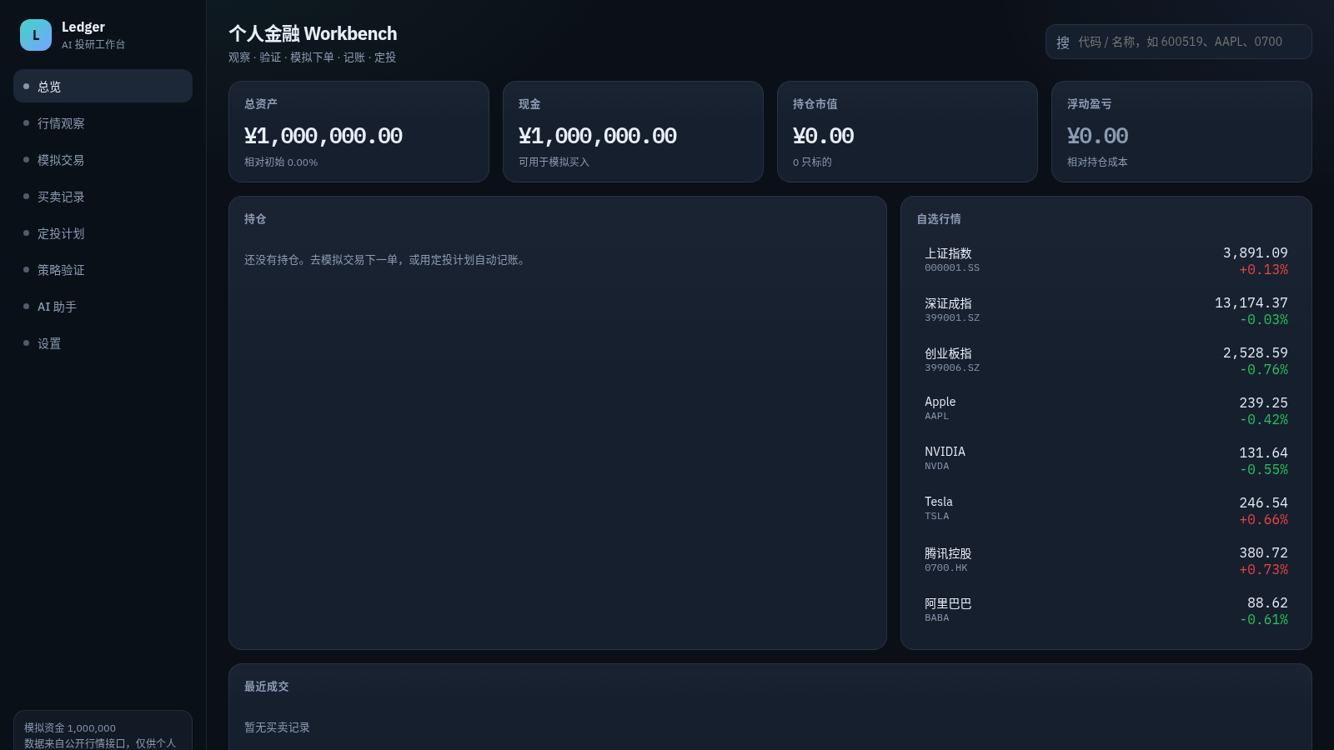Click the search icon in the search box
The height and width of the screenshot is (750, 1334).
[x=1063, y=42]
